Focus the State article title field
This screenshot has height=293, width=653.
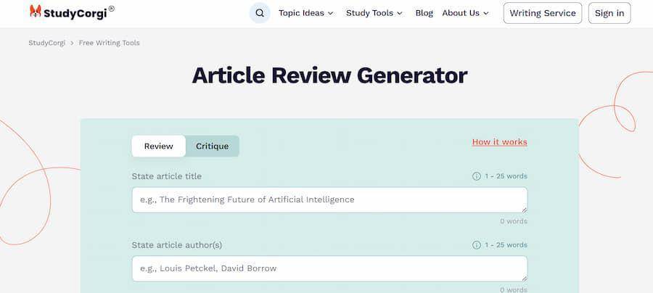click(329, 199)
